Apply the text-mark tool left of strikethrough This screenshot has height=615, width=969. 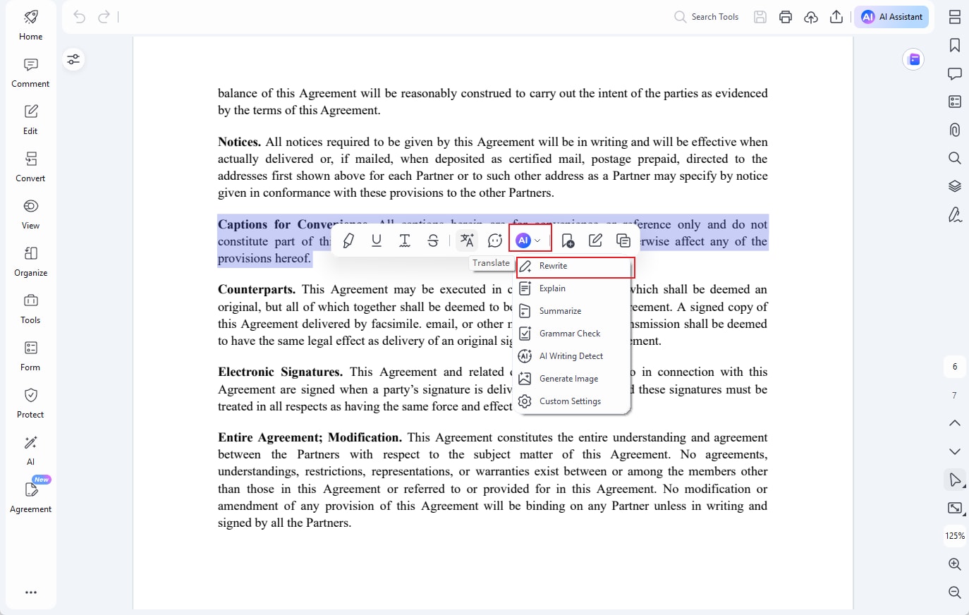[x=405, y=240]
